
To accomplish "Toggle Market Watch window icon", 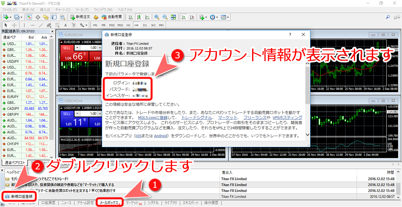I will tap(29, 17).
